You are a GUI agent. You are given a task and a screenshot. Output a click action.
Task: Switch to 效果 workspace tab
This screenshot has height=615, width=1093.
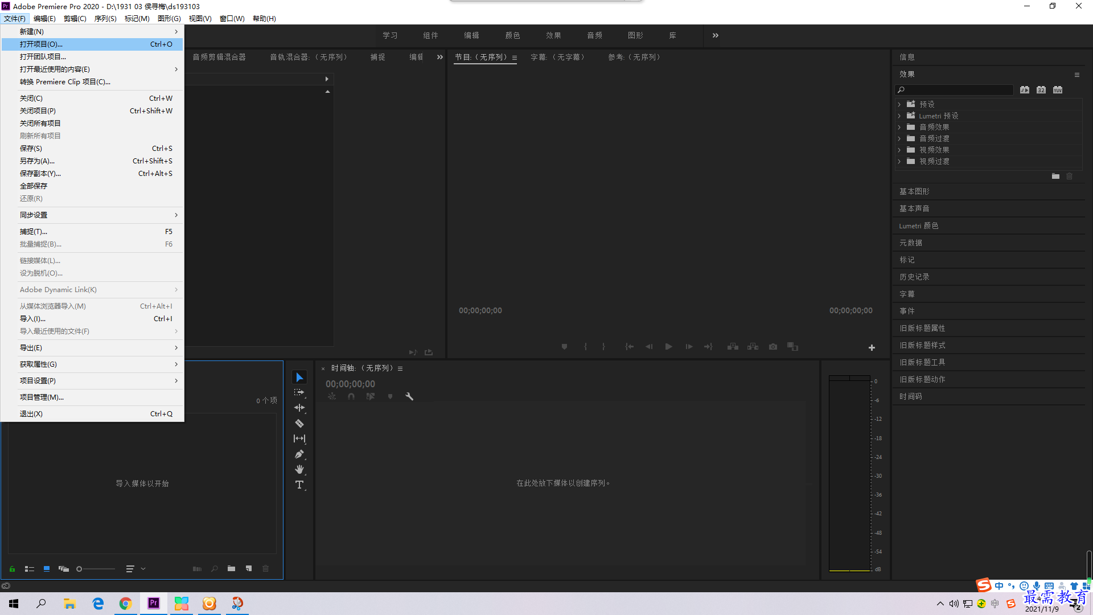click(x=553, y=35)
